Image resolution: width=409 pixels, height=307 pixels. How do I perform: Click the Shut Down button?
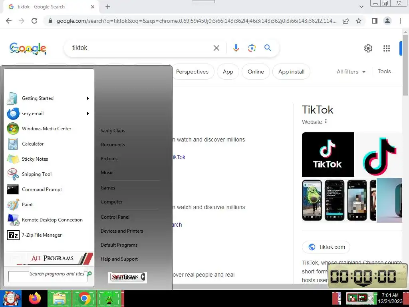[x=125, y=277]
